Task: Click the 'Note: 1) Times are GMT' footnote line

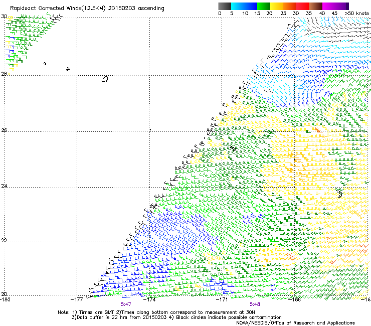Action: pyautogui.click(x=156, y=312)
